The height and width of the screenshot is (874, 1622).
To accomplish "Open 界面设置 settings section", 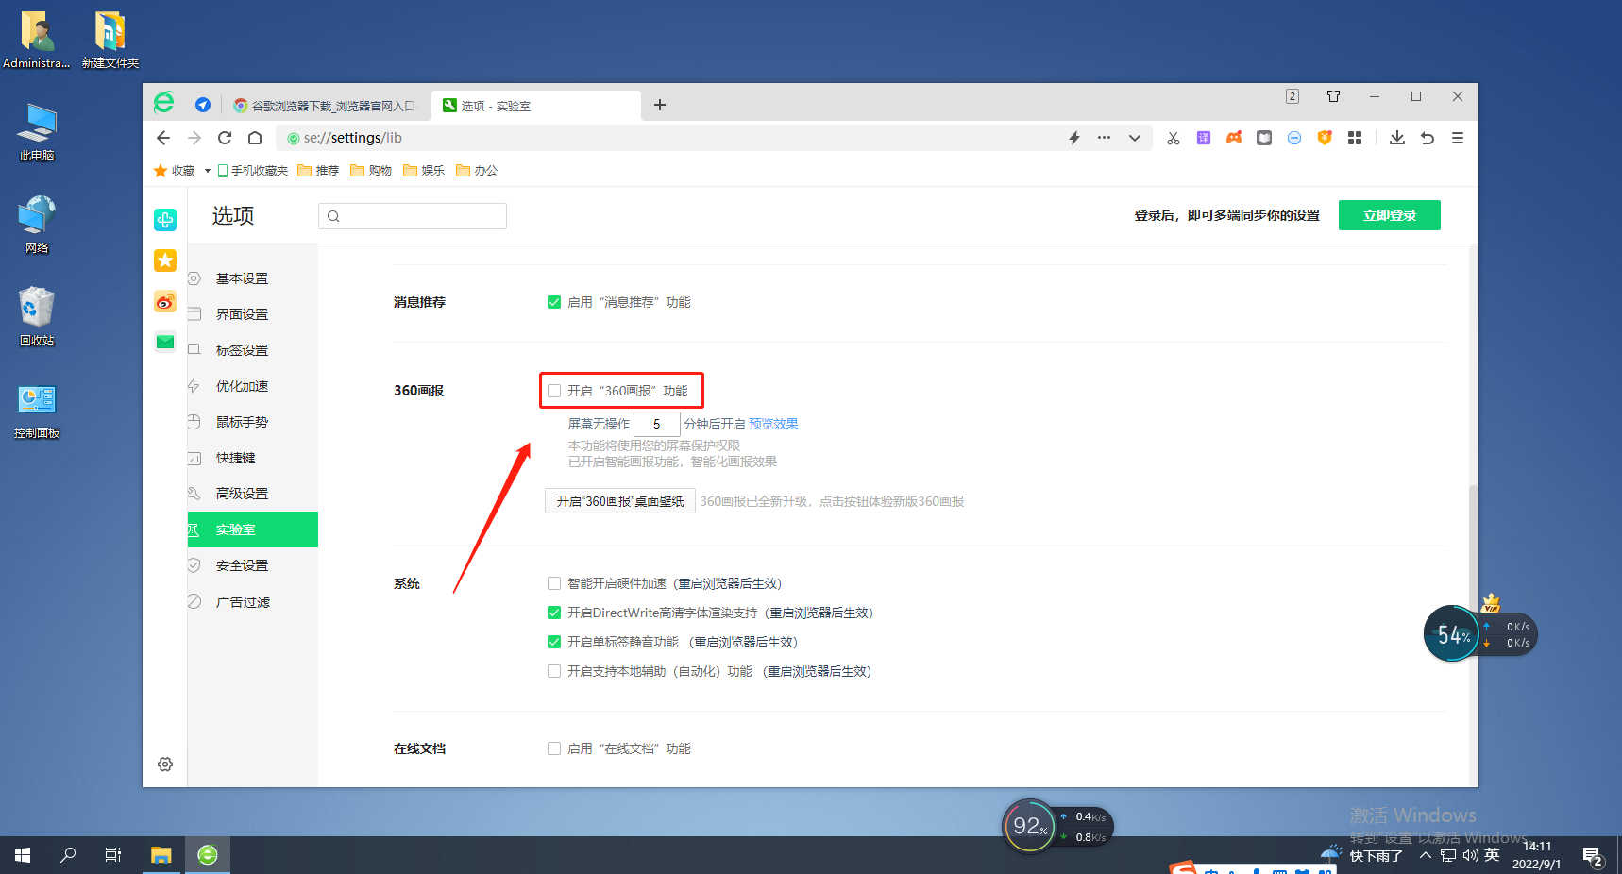I will tap(243, 314).
